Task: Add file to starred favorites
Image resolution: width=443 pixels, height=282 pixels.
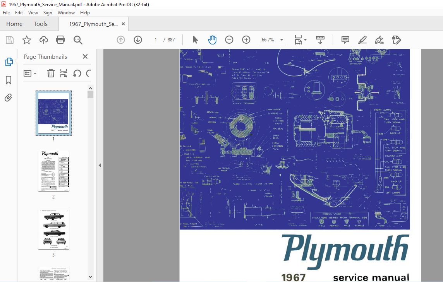Action: point(27,40)
